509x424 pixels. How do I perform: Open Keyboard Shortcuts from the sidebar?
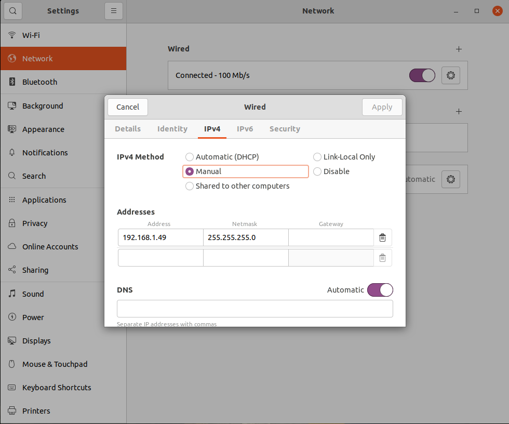[x=63, y=388]
